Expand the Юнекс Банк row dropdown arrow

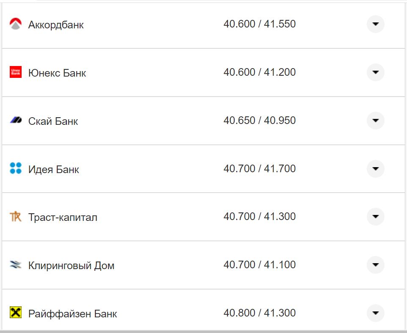[375, 72]
